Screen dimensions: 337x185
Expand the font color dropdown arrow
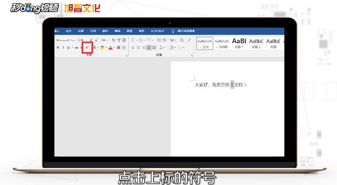click(114, 48)
